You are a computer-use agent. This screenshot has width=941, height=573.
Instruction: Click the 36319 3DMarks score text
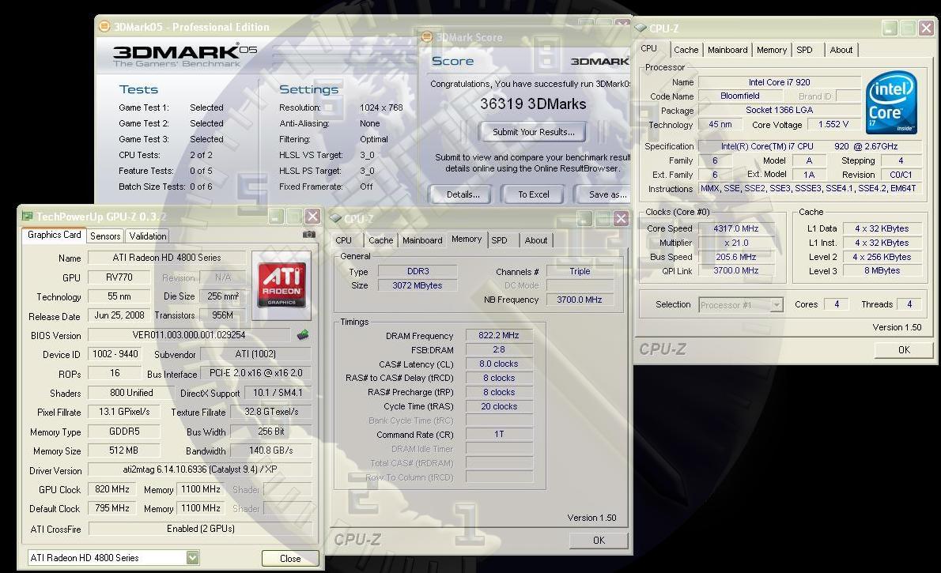click(533, 104)
